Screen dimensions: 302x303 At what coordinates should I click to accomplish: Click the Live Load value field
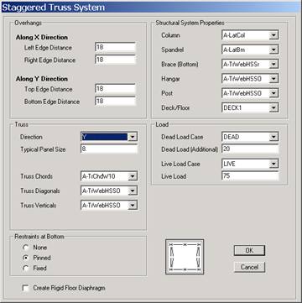point(250,176)
